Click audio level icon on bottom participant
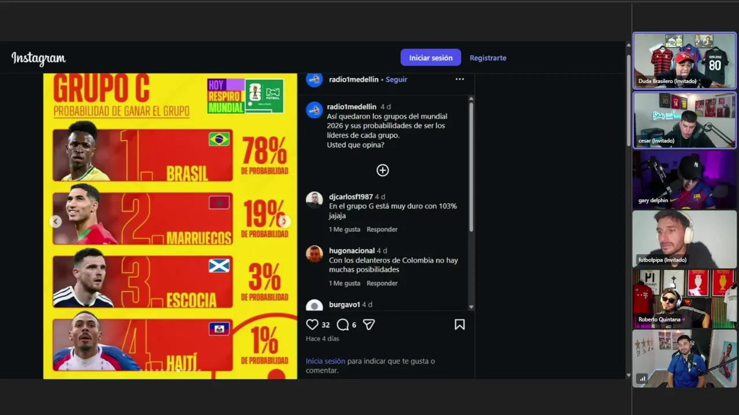Viewport: 739px width, 415px height. click(x=643, y=379)
